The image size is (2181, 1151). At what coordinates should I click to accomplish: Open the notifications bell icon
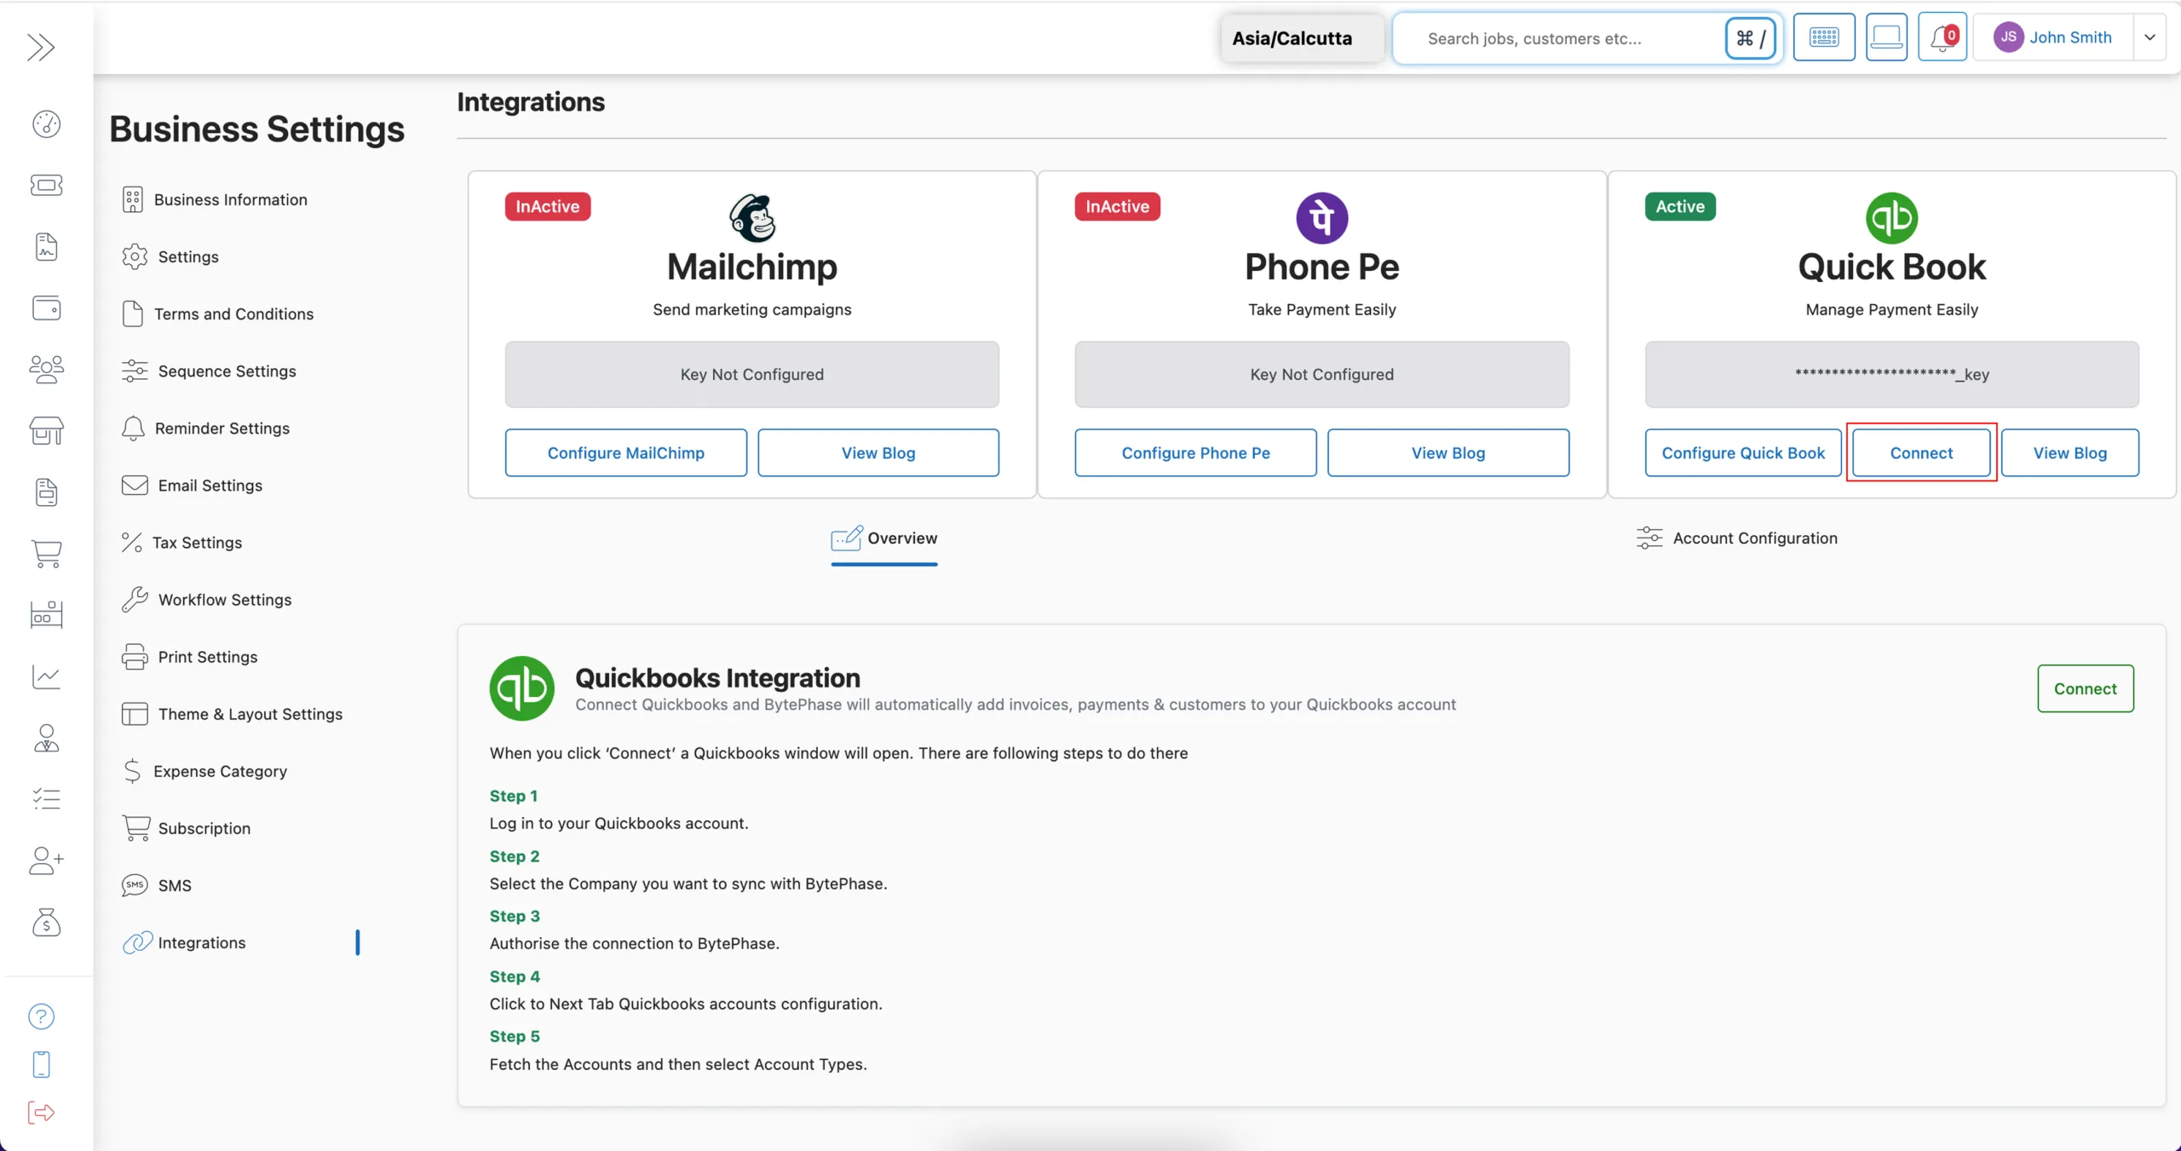pyautogui.click(x=1942, y=37)
